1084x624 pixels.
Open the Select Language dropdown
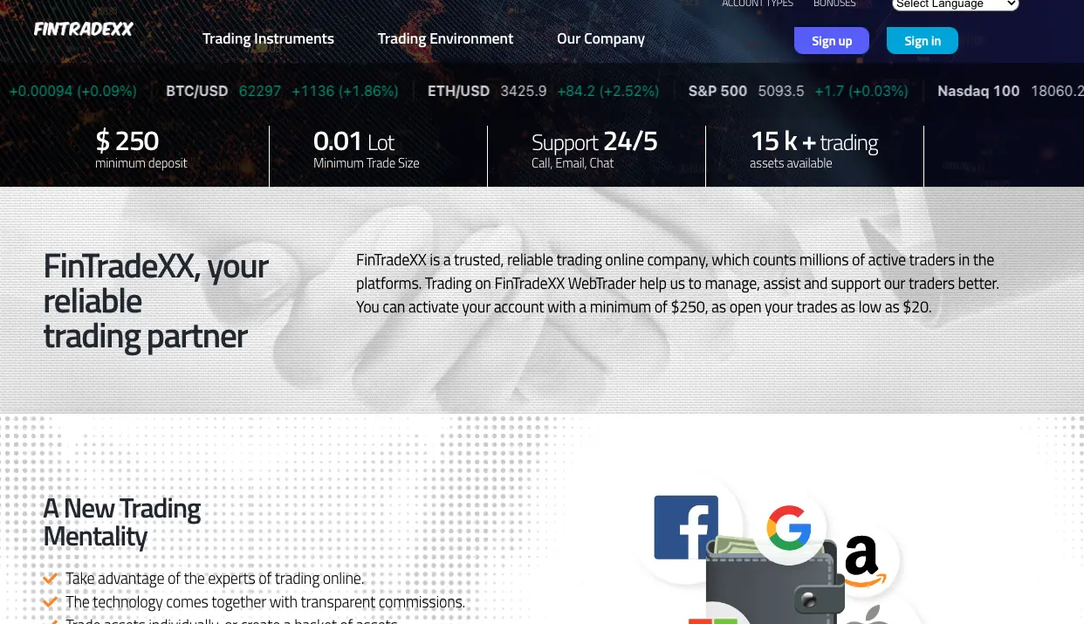click(956, 4)
